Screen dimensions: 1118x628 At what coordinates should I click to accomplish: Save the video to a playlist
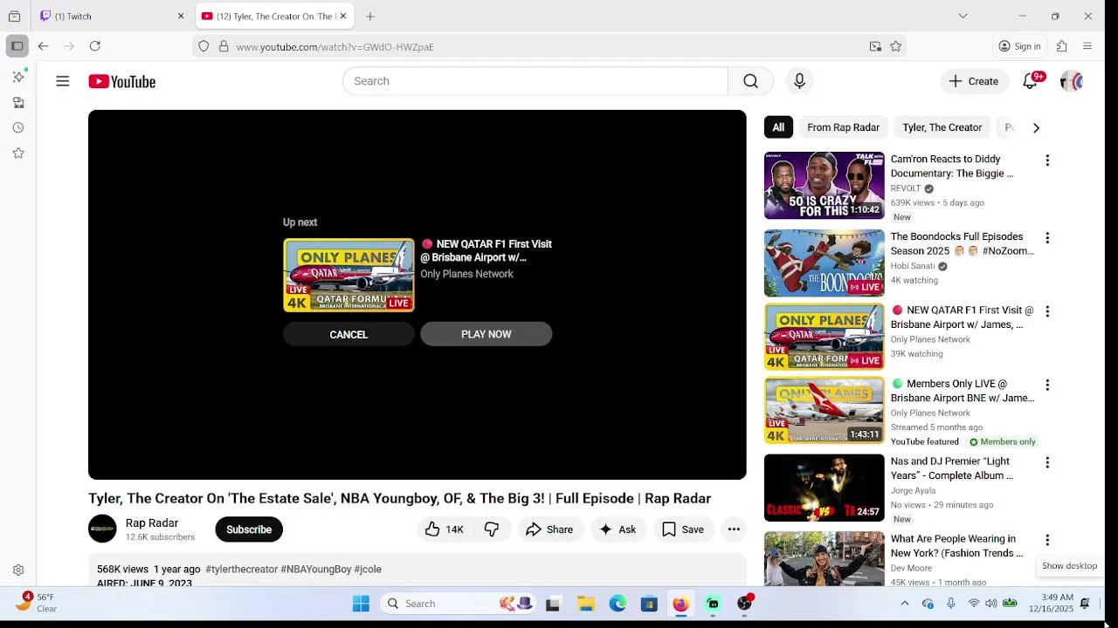point(683,529)
